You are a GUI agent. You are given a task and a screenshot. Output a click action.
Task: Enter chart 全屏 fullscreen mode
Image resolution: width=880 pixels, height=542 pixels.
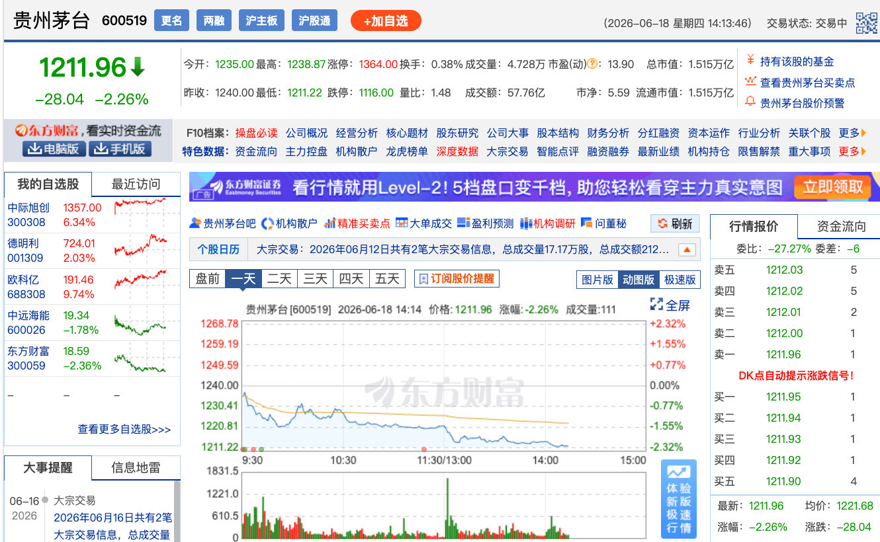pos(670,305)
